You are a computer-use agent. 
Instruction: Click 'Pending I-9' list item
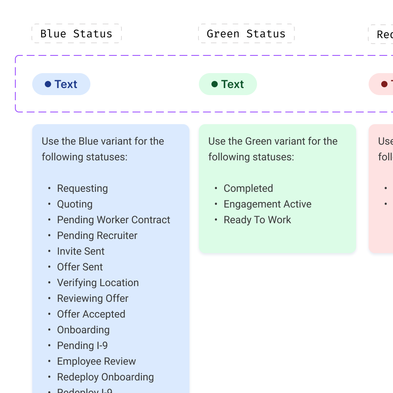click(83, 345)
